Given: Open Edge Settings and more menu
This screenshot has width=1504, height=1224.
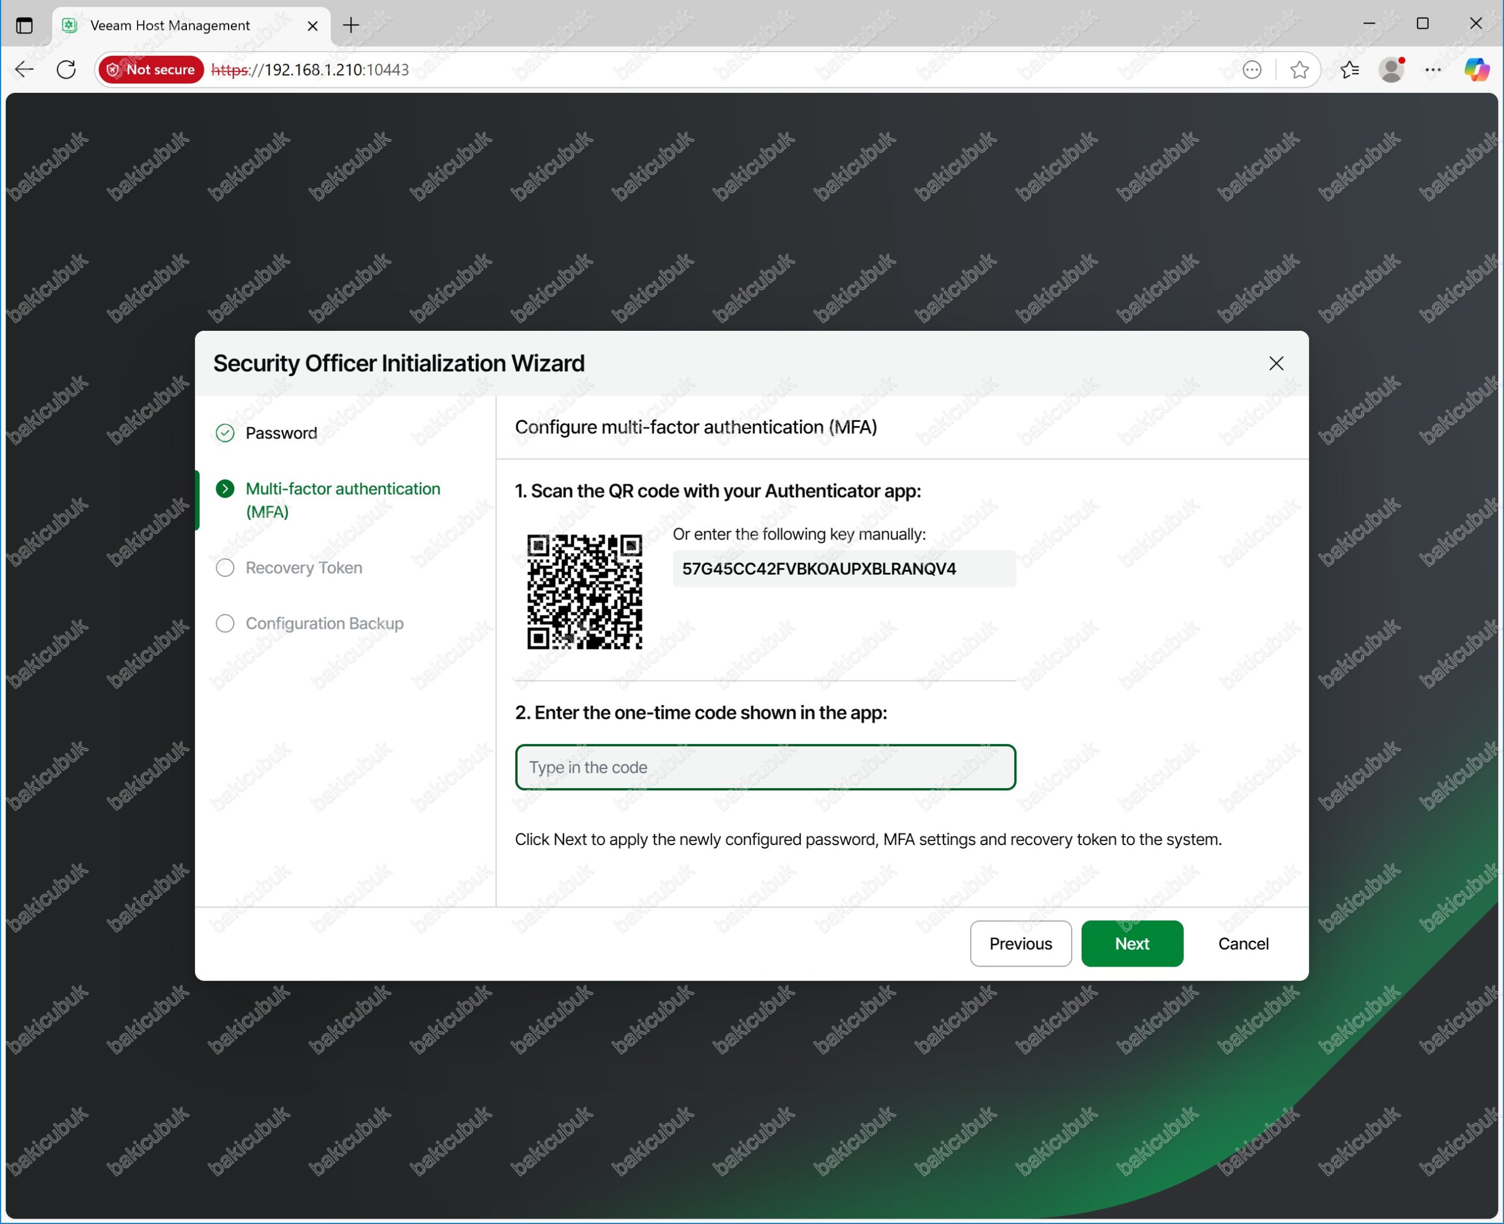Looking at the screenshot, I should (x=1433, y=69).
